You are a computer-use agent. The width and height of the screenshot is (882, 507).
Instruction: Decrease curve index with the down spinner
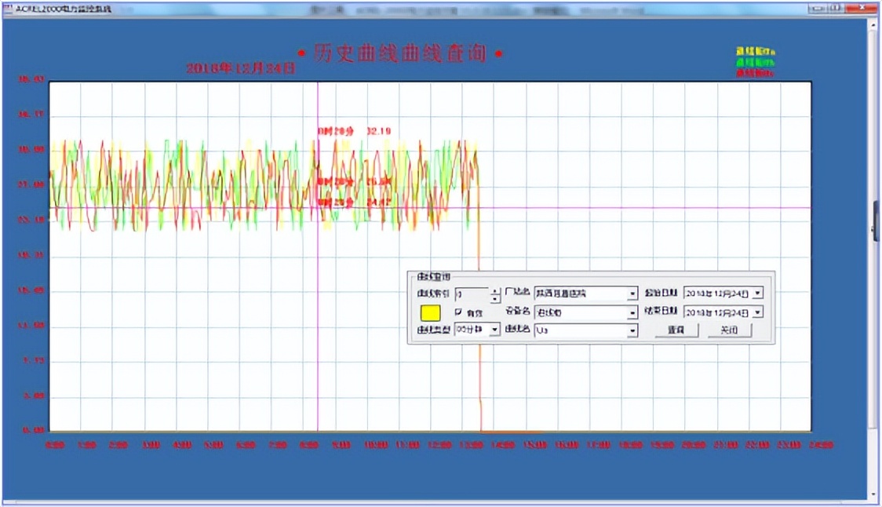pyautogui.click(x=494, y=298)
